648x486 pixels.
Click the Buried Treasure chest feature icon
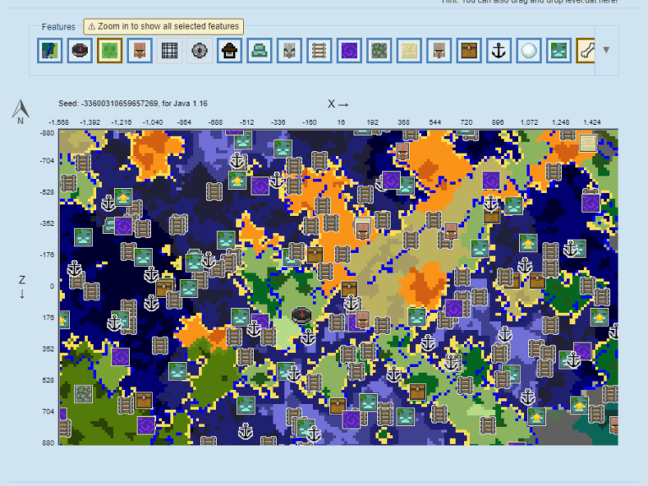(x=469, y=51)
